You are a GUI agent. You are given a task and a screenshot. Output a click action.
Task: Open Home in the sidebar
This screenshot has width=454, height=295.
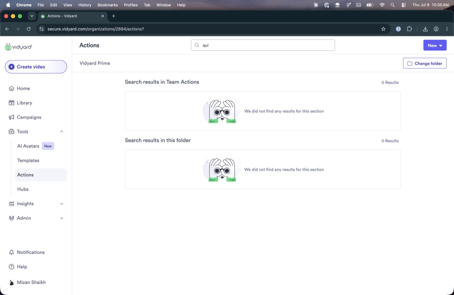pos(23,88)
